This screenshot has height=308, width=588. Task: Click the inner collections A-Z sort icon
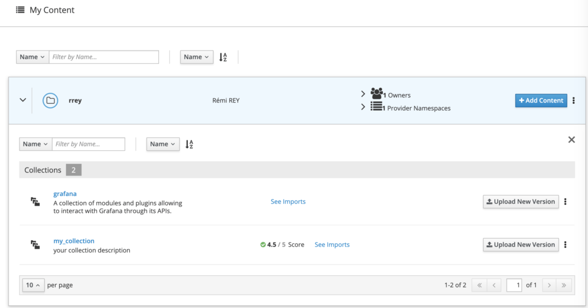click(x=189, y=145)
